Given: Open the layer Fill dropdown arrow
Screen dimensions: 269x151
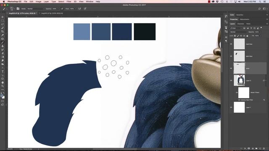Looking at the screenshot, I should point(261,36).
